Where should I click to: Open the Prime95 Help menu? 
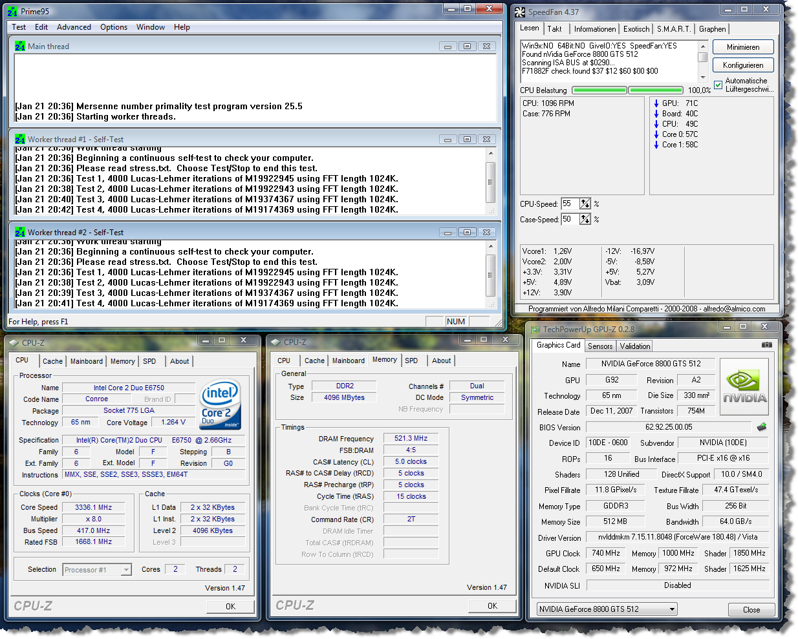(x=182, y=27)
